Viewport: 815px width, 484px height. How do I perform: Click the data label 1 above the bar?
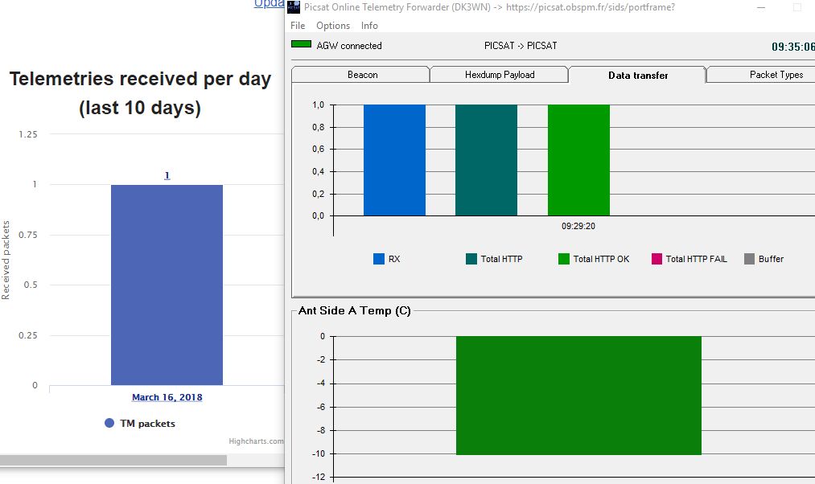[x=167, y=175]
